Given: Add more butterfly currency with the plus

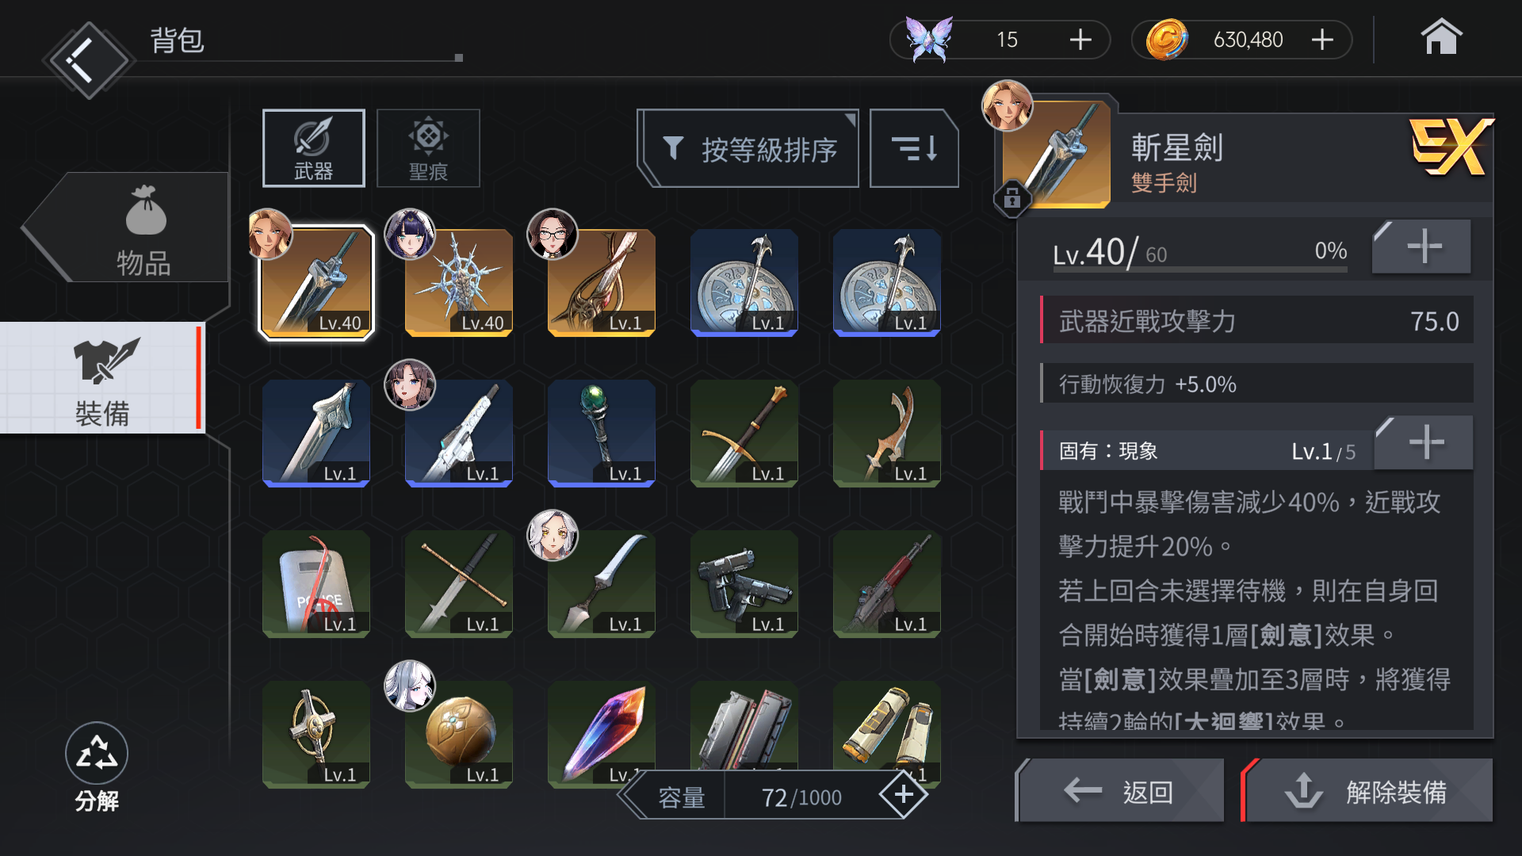Looking at the screenshot, I should coord(1080,40).
